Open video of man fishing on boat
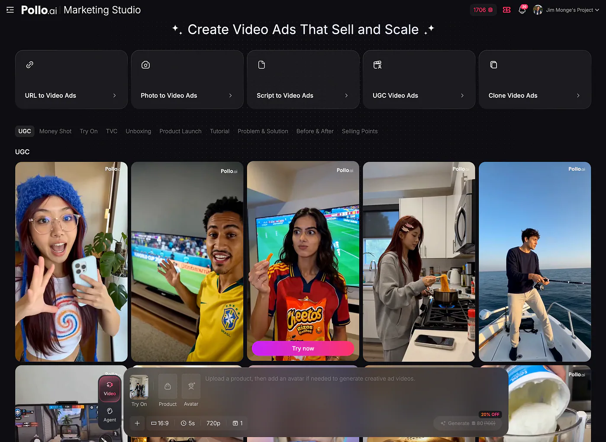606x442 pixels. (535, 262)
